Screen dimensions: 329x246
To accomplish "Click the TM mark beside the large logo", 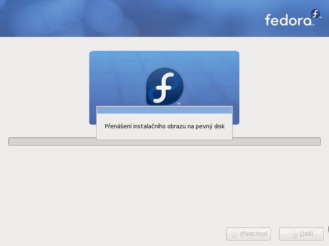I will (178, 104).
